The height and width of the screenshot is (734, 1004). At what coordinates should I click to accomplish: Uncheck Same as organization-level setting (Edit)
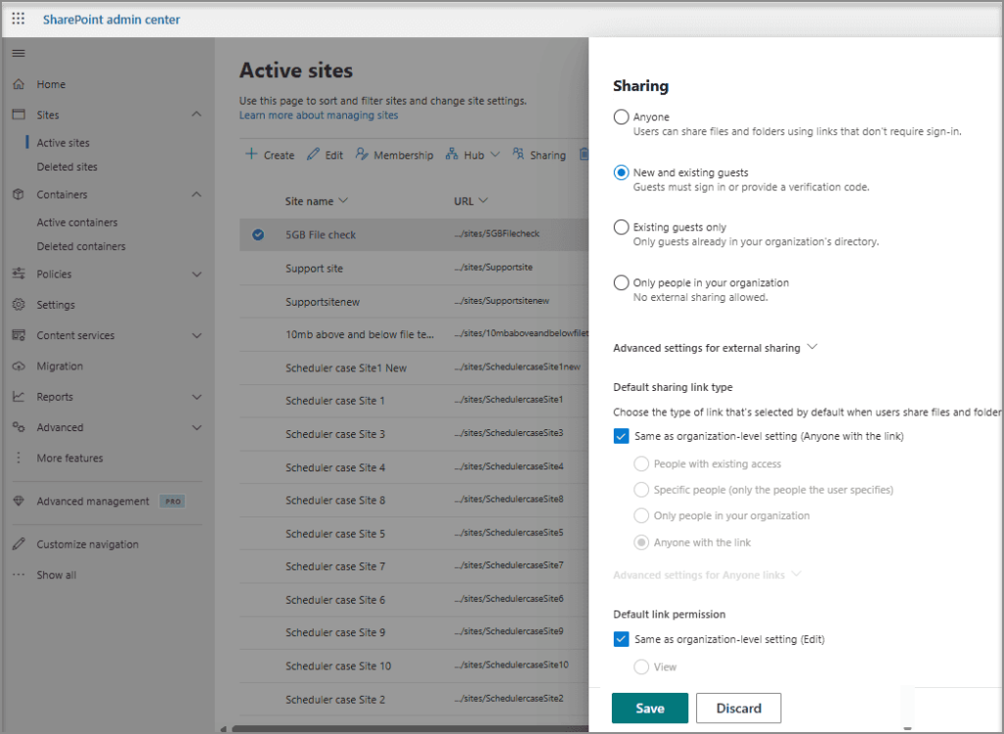(x=621, y=638)
